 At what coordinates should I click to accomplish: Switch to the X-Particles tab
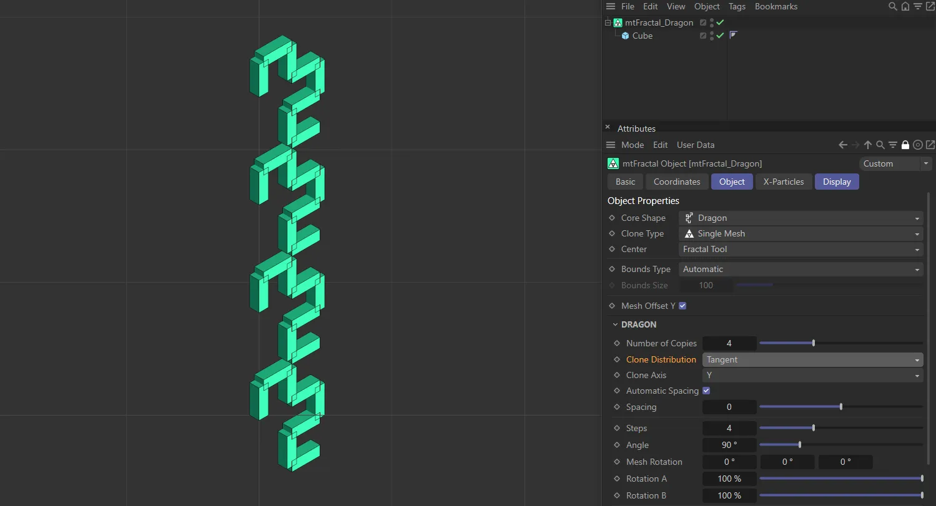(x=784, y=182)
